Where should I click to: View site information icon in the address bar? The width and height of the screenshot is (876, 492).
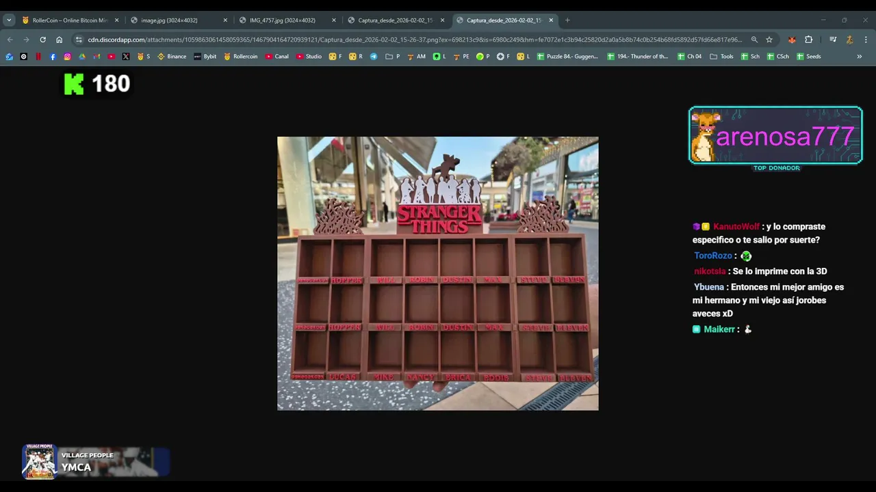tap(79, 40)
